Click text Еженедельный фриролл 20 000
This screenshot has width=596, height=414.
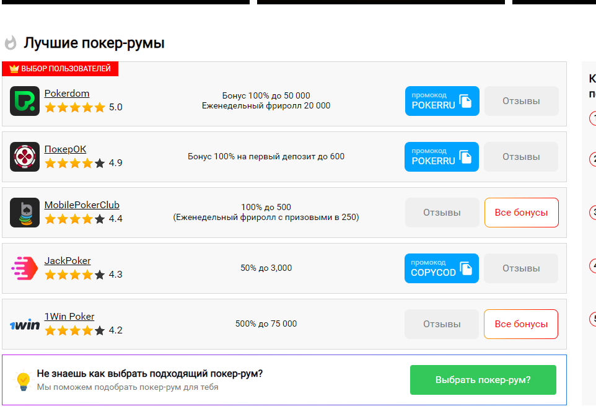[266, 106]
